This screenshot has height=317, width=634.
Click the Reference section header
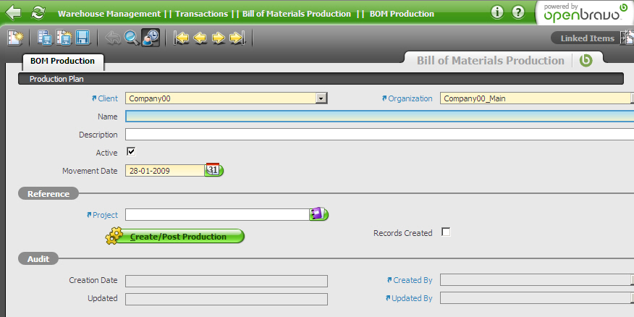click(48, 194)
